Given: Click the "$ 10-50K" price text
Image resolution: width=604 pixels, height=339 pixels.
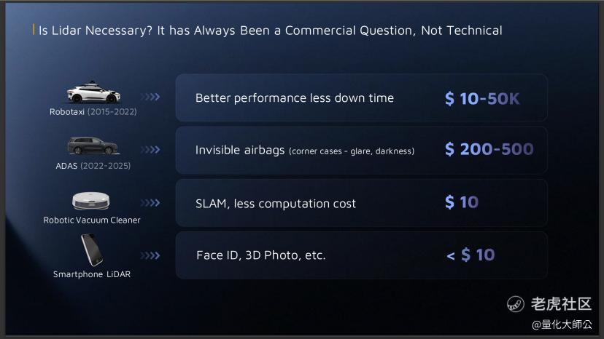Looking at the screenshot, I should (482, 98).
